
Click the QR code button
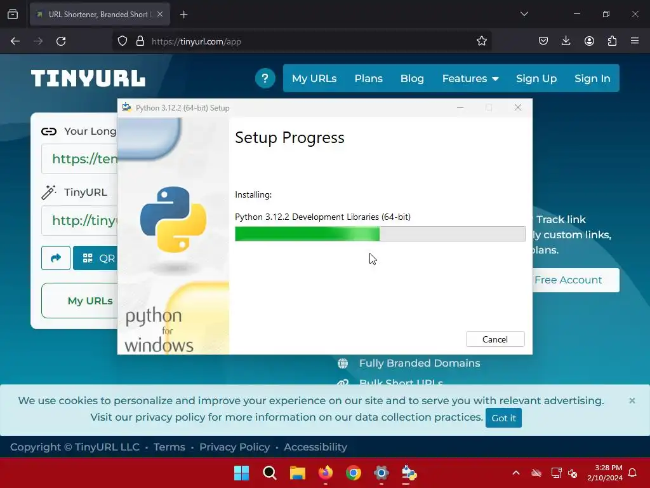(x=95, y=258)
